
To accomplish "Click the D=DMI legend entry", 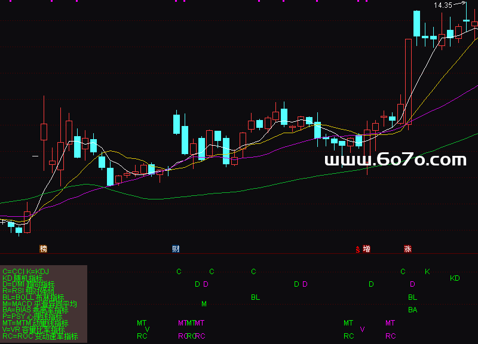I will [x=28, y=284].
